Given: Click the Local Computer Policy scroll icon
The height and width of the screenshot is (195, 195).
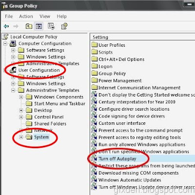Looking at the screenshot, I should tap(5, 37).
